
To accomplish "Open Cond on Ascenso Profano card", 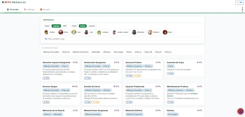I will (x=137, y=76).
